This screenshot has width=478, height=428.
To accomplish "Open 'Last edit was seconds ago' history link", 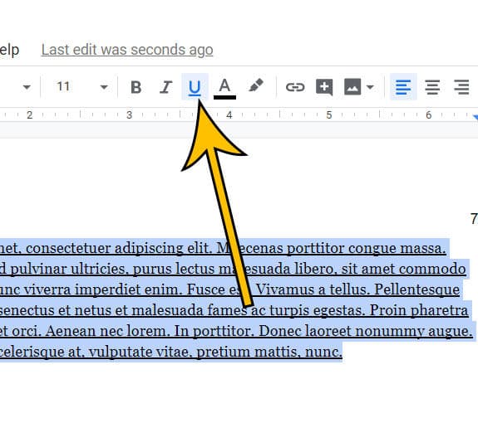I will [127, 51].
